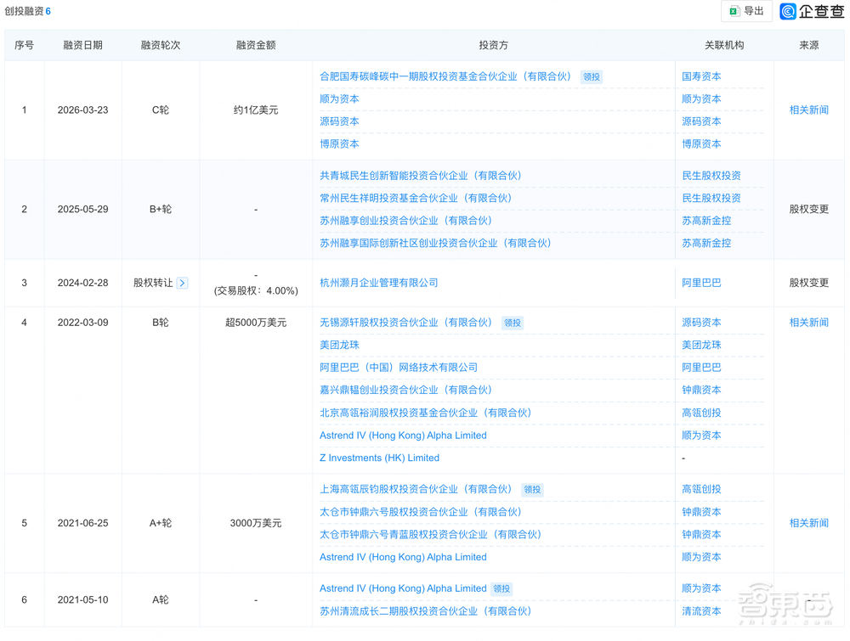This screenshot has height=641, width=850.
Task: Open investor 合肥国寿碳峰碳中一期股权投资基金合伙企业
Action: pos(445,76)
